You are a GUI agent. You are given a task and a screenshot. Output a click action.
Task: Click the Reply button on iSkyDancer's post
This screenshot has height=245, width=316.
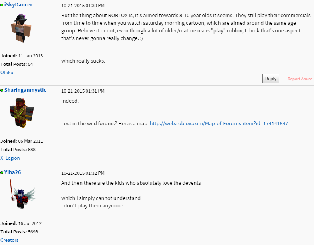[x=270, y=79]
